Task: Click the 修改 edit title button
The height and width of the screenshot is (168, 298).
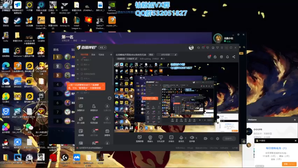Action: [151, 55]
